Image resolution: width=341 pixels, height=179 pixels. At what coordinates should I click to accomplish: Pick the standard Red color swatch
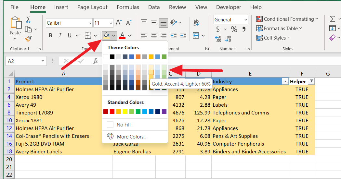coord(112,112)
